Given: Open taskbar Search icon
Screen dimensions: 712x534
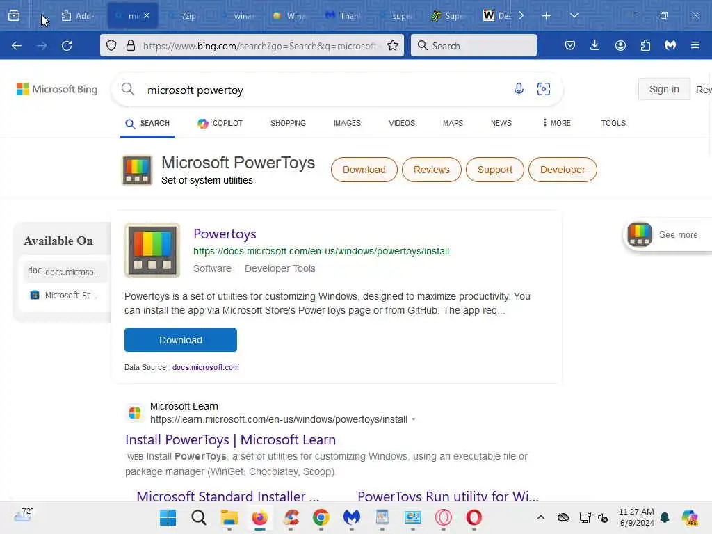Looking at the screenshot, I should (198, 517).
